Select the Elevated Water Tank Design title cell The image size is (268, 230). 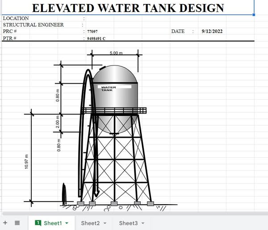[x=128, y=8]
